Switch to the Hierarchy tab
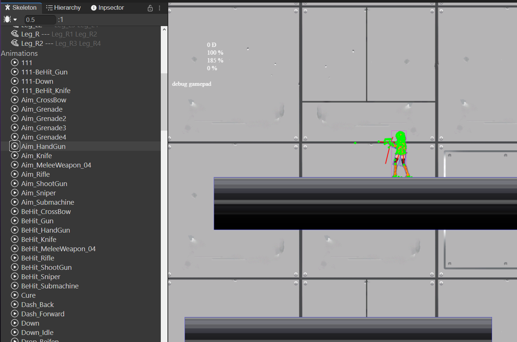 [x=63, y=8]
